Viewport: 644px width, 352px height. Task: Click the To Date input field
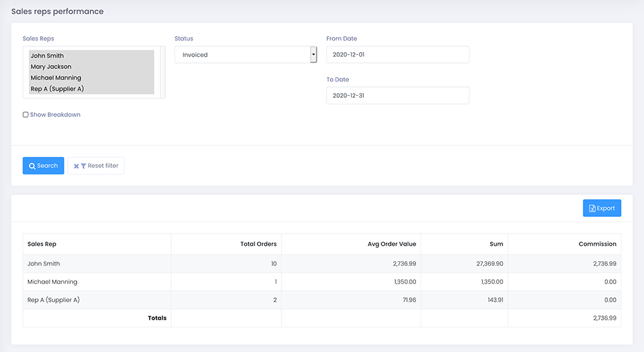coord(397,95)
